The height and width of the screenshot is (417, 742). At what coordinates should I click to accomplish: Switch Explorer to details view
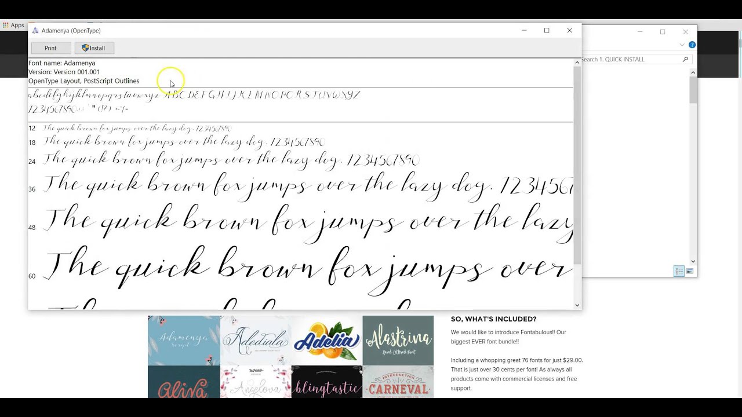pyautogui.click(x=679, y=272)
